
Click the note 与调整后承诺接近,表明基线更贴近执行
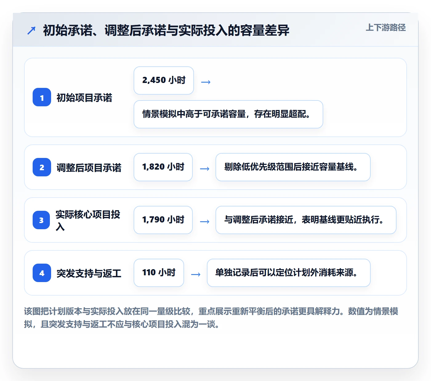click(x=306, y=220)
